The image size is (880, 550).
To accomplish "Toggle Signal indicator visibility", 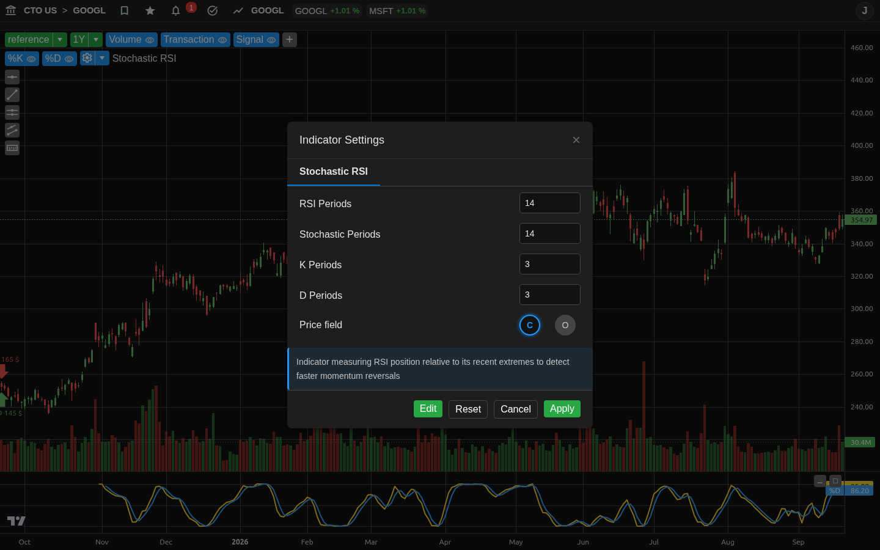I will [271, 40].
